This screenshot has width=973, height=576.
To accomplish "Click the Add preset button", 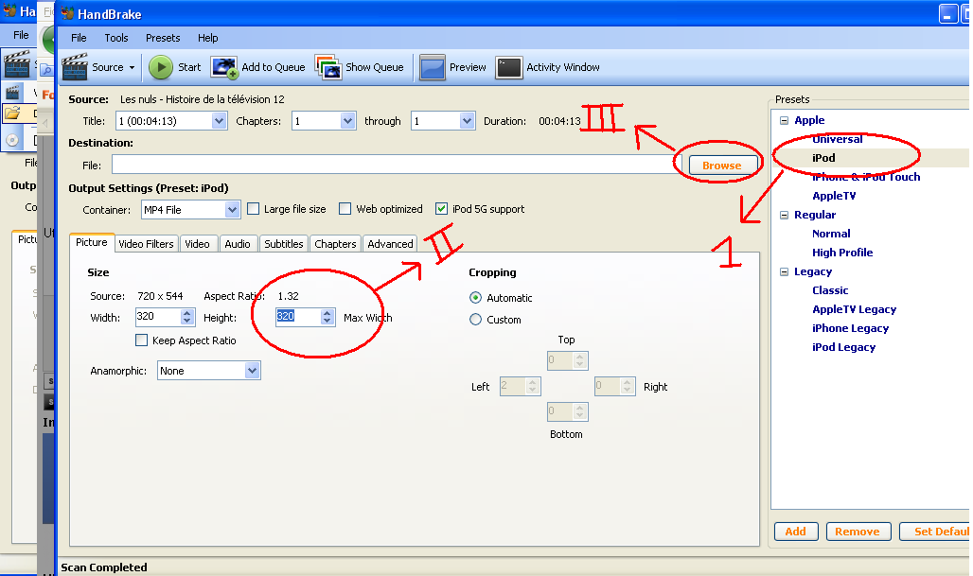I will point(796,532).
